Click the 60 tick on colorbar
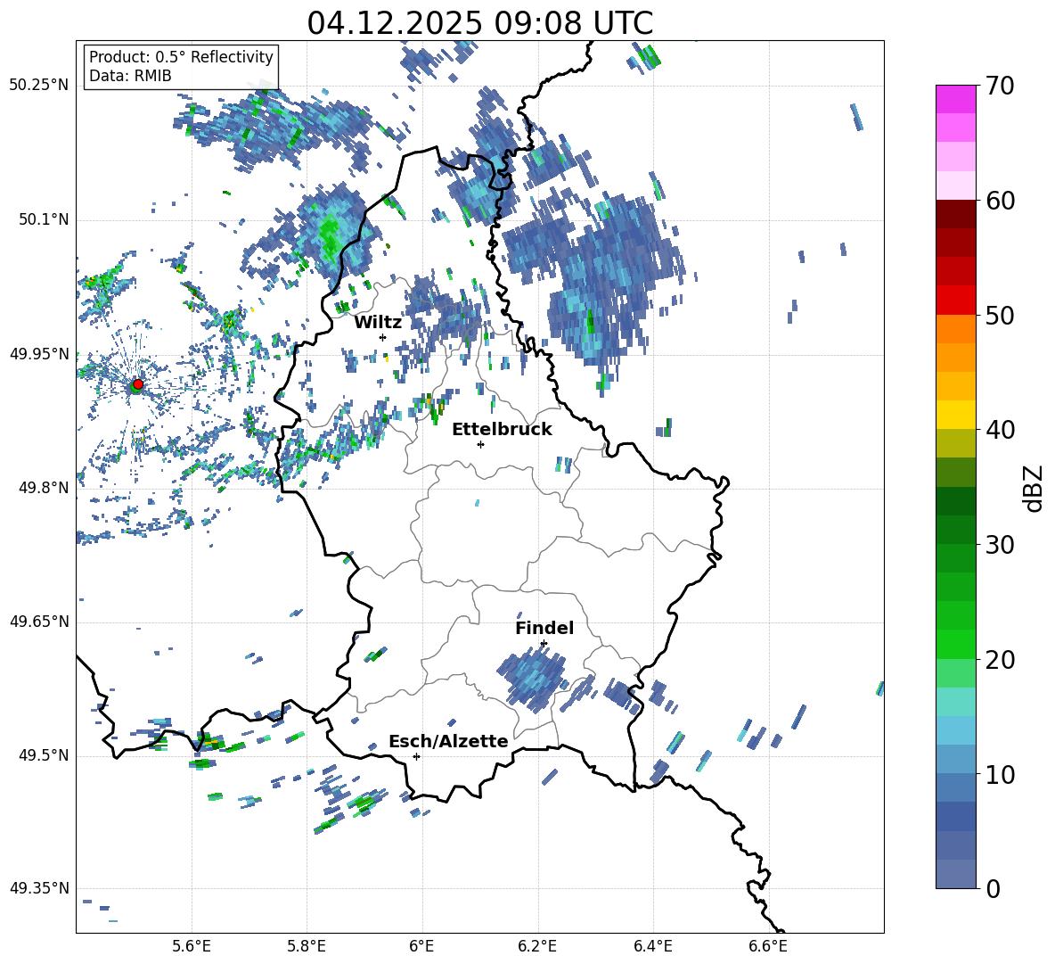 tap(1000, 201)
